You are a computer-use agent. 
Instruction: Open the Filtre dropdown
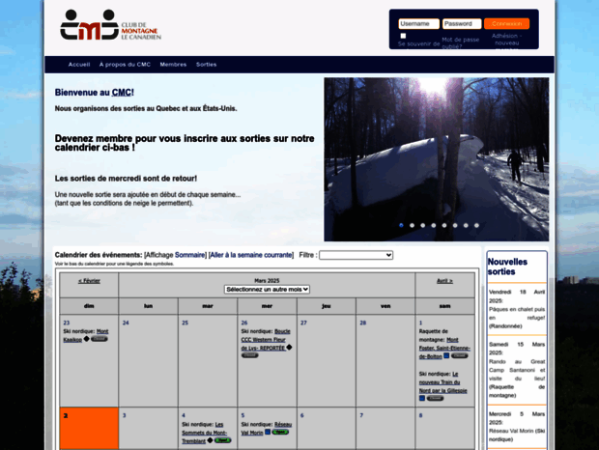pos(357,255)
